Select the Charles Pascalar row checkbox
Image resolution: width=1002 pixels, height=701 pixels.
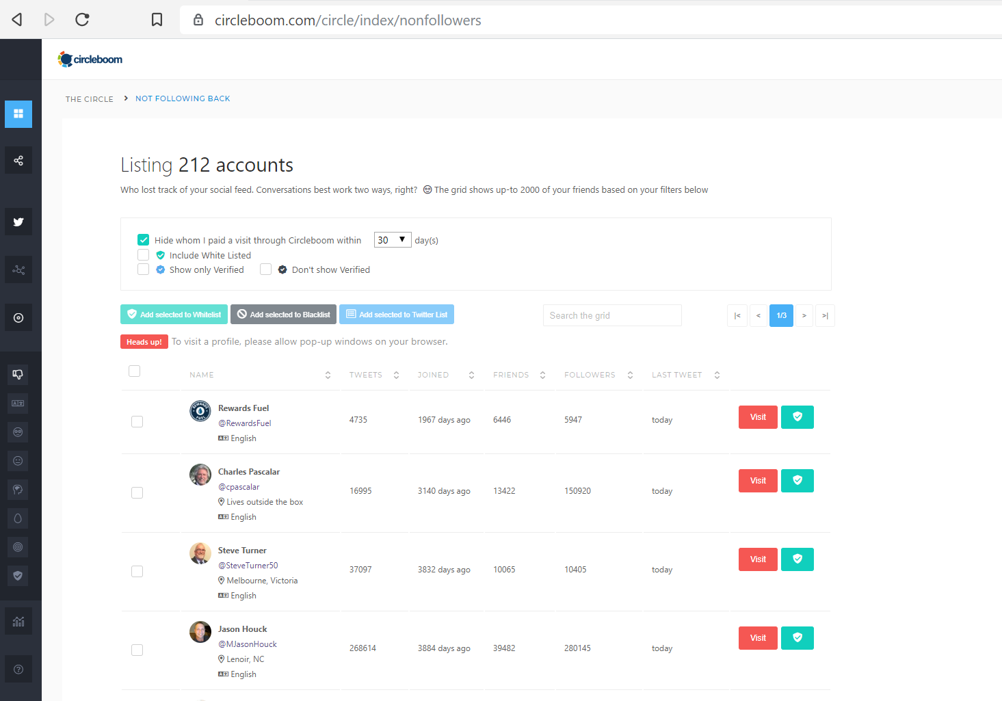(137, 493)
